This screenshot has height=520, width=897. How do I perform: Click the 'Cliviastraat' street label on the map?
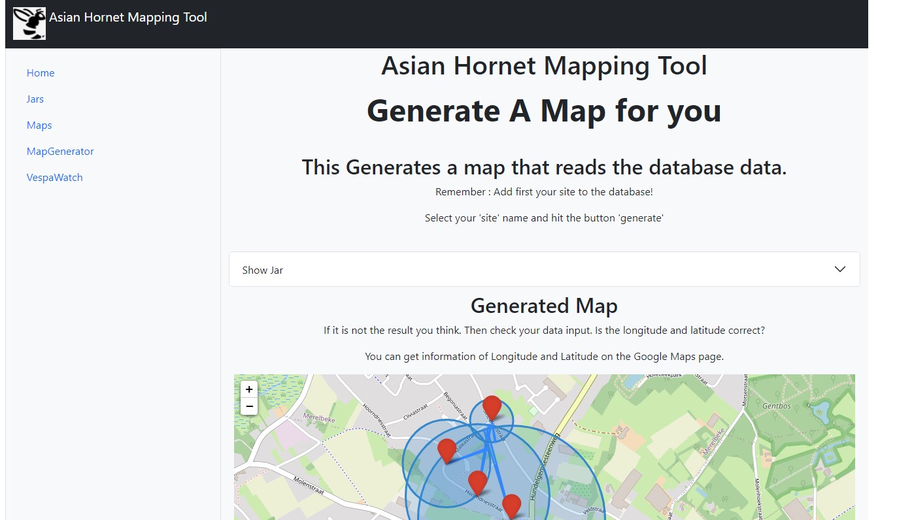(x=416, y=414)
